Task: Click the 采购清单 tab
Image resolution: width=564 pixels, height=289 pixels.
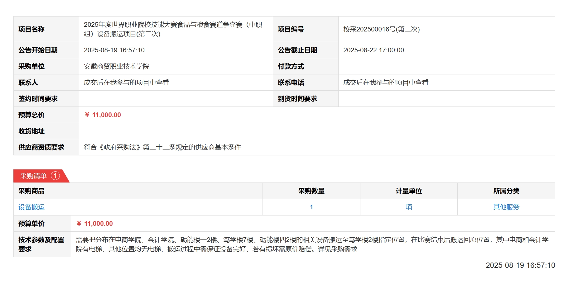Action: [33, 176]
